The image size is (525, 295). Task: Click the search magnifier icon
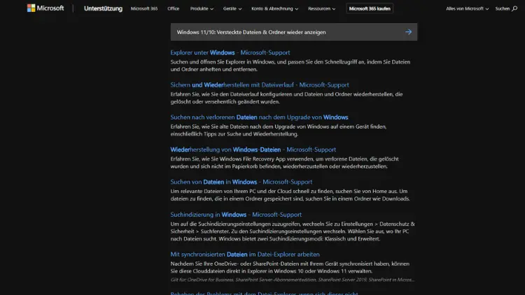pos(514,8)
